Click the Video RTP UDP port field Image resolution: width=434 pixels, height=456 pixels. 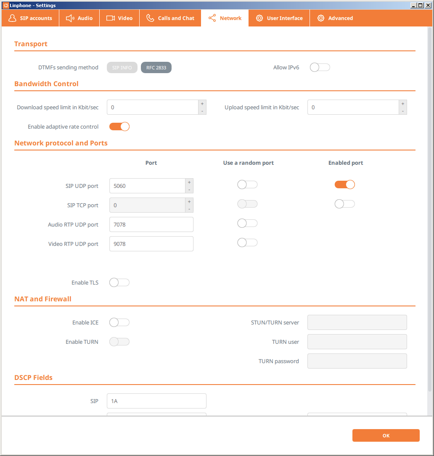(x=151, y=244)
